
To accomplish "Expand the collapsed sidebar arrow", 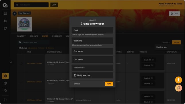I will pos(11,62).
